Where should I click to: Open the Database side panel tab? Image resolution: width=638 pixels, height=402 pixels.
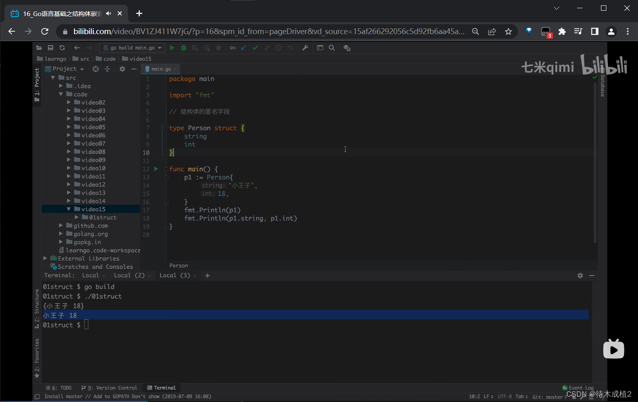coord(602,83)
